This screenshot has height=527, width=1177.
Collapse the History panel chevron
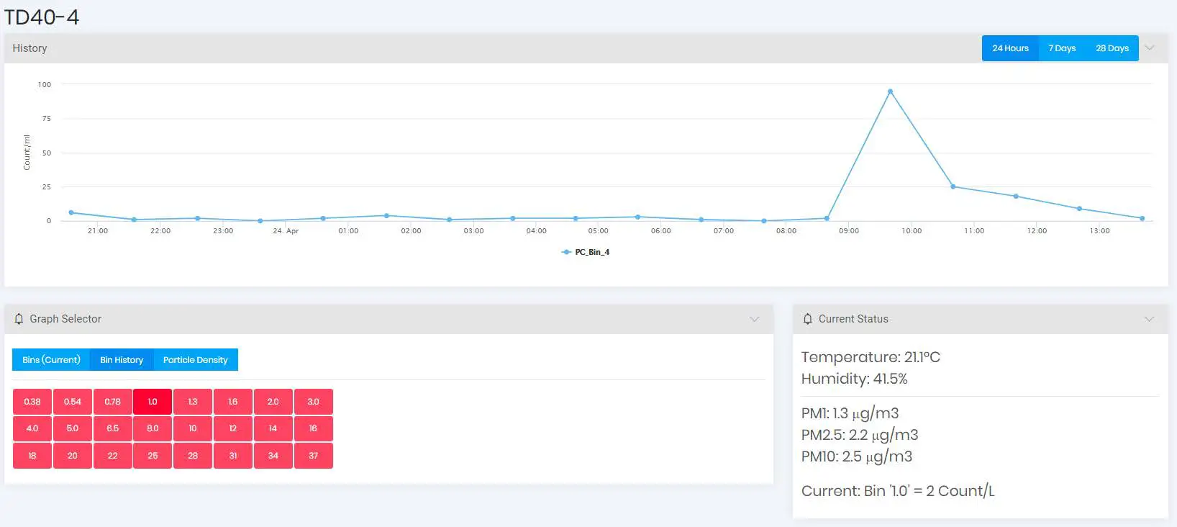pyautogui.click(x=1150, y=48)
